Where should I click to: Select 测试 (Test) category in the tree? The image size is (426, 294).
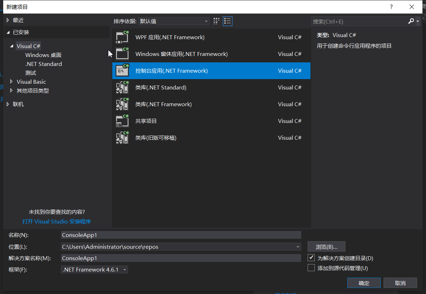(x=31, y=73)
